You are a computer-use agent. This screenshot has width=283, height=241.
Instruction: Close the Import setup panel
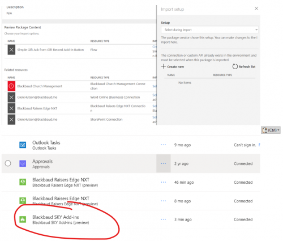coord(256,9)
